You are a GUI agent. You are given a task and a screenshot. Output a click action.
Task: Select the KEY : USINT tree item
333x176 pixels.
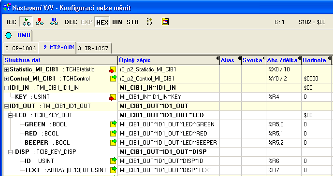(32, 97)
